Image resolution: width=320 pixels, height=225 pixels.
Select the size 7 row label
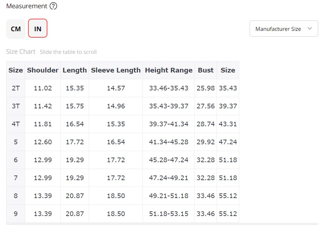[16, 178]
